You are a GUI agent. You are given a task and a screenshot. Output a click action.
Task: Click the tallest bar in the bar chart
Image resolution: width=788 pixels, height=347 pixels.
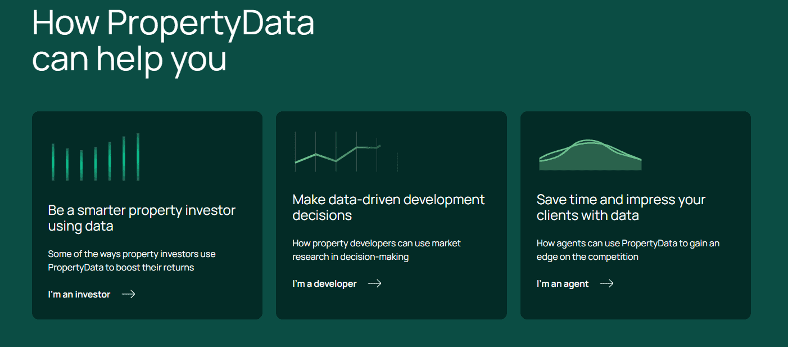tap(138, 157)
